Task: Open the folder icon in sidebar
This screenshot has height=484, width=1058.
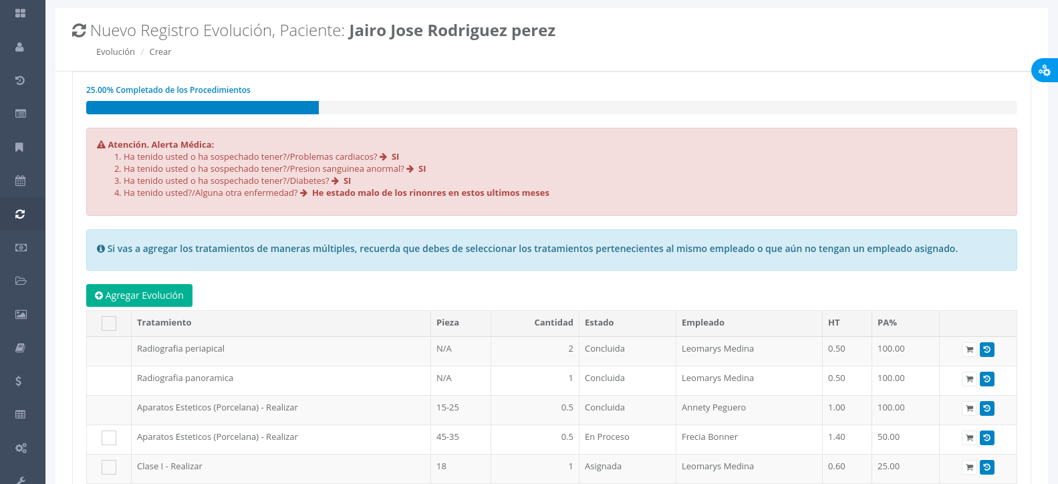Action: point(21,281)
